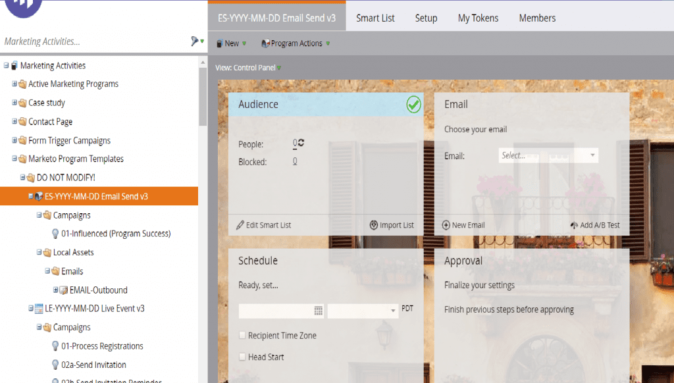Click the refresh icon next to People count
The height and width of the screenshot is (383, 674).
tap(301, 142)
